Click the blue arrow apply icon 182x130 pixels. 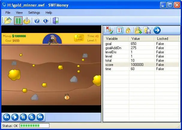click(x=157, y=30)
